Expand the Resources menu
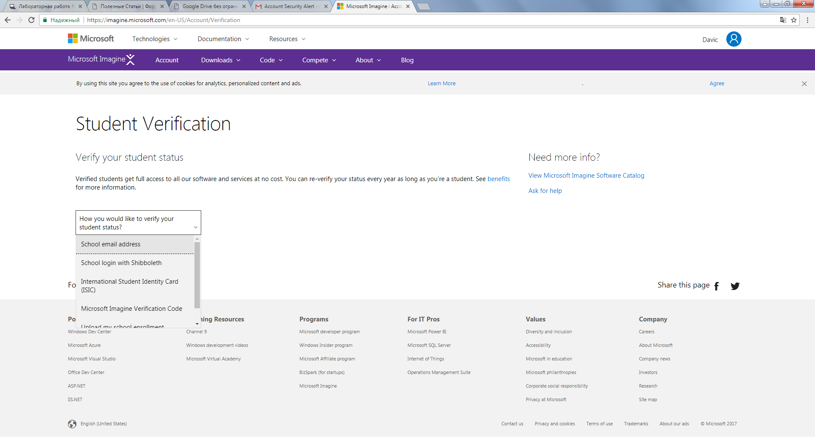Screen dimensions: 815x441 coord(287,39)
